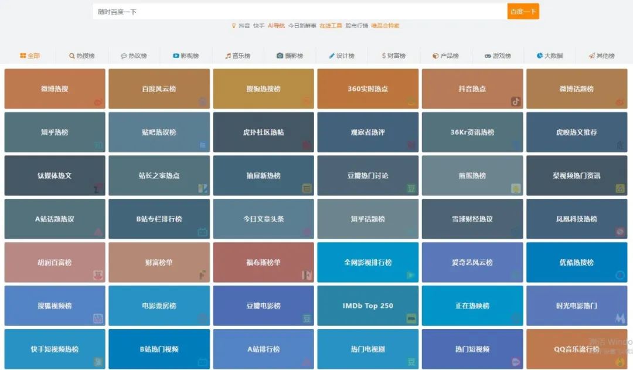This screenshot has height=370, width=633.
Task: Click the icon on 钛媒体热文 card
Action: [98, 188]
